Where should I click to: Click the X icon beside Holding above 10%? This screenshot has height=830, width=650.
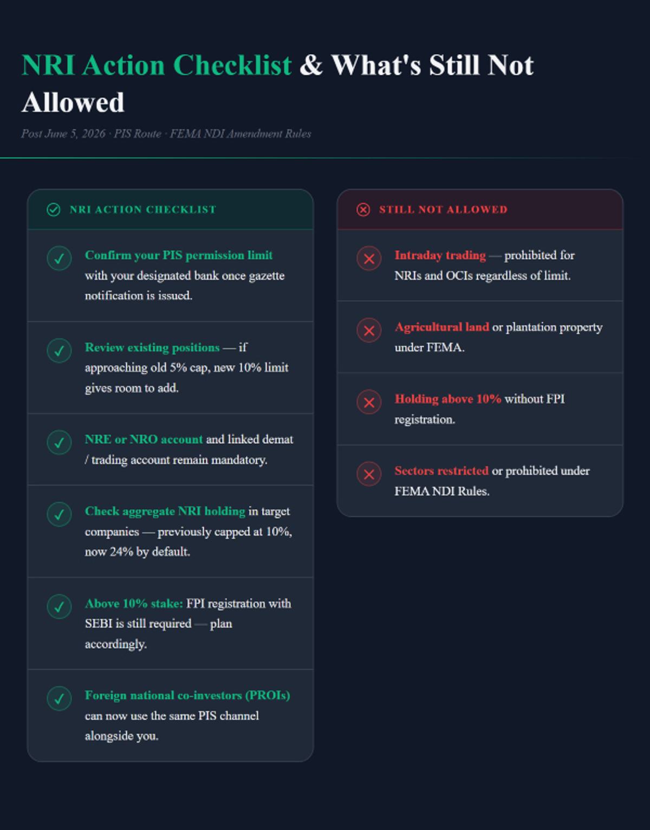pyautogui.click(x=369, y=402)
